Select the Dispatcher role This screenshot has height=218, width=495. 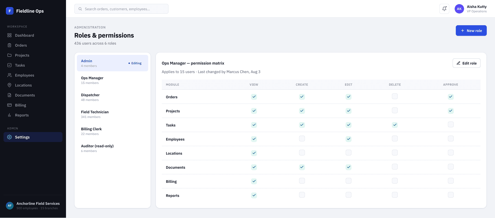113,97
